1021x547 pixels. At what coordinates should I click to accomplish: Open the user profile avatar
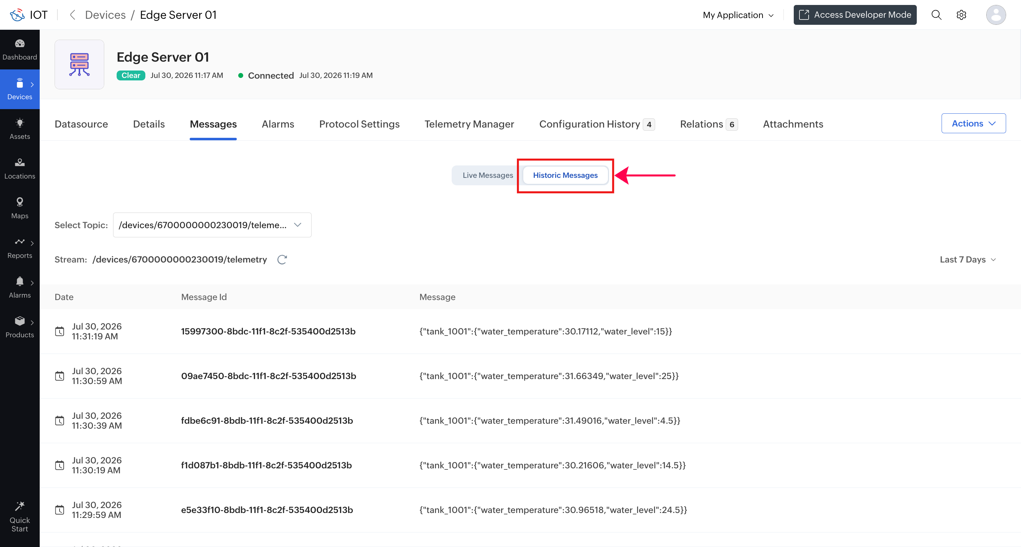click(995, 15)
